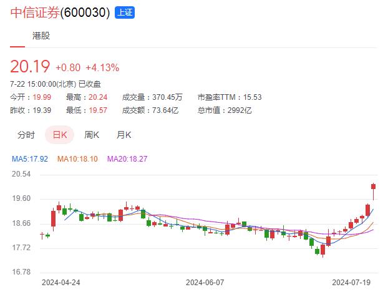Click the 2024-06-07 date axis label
The image size is (388, 292).
point(205,283)
